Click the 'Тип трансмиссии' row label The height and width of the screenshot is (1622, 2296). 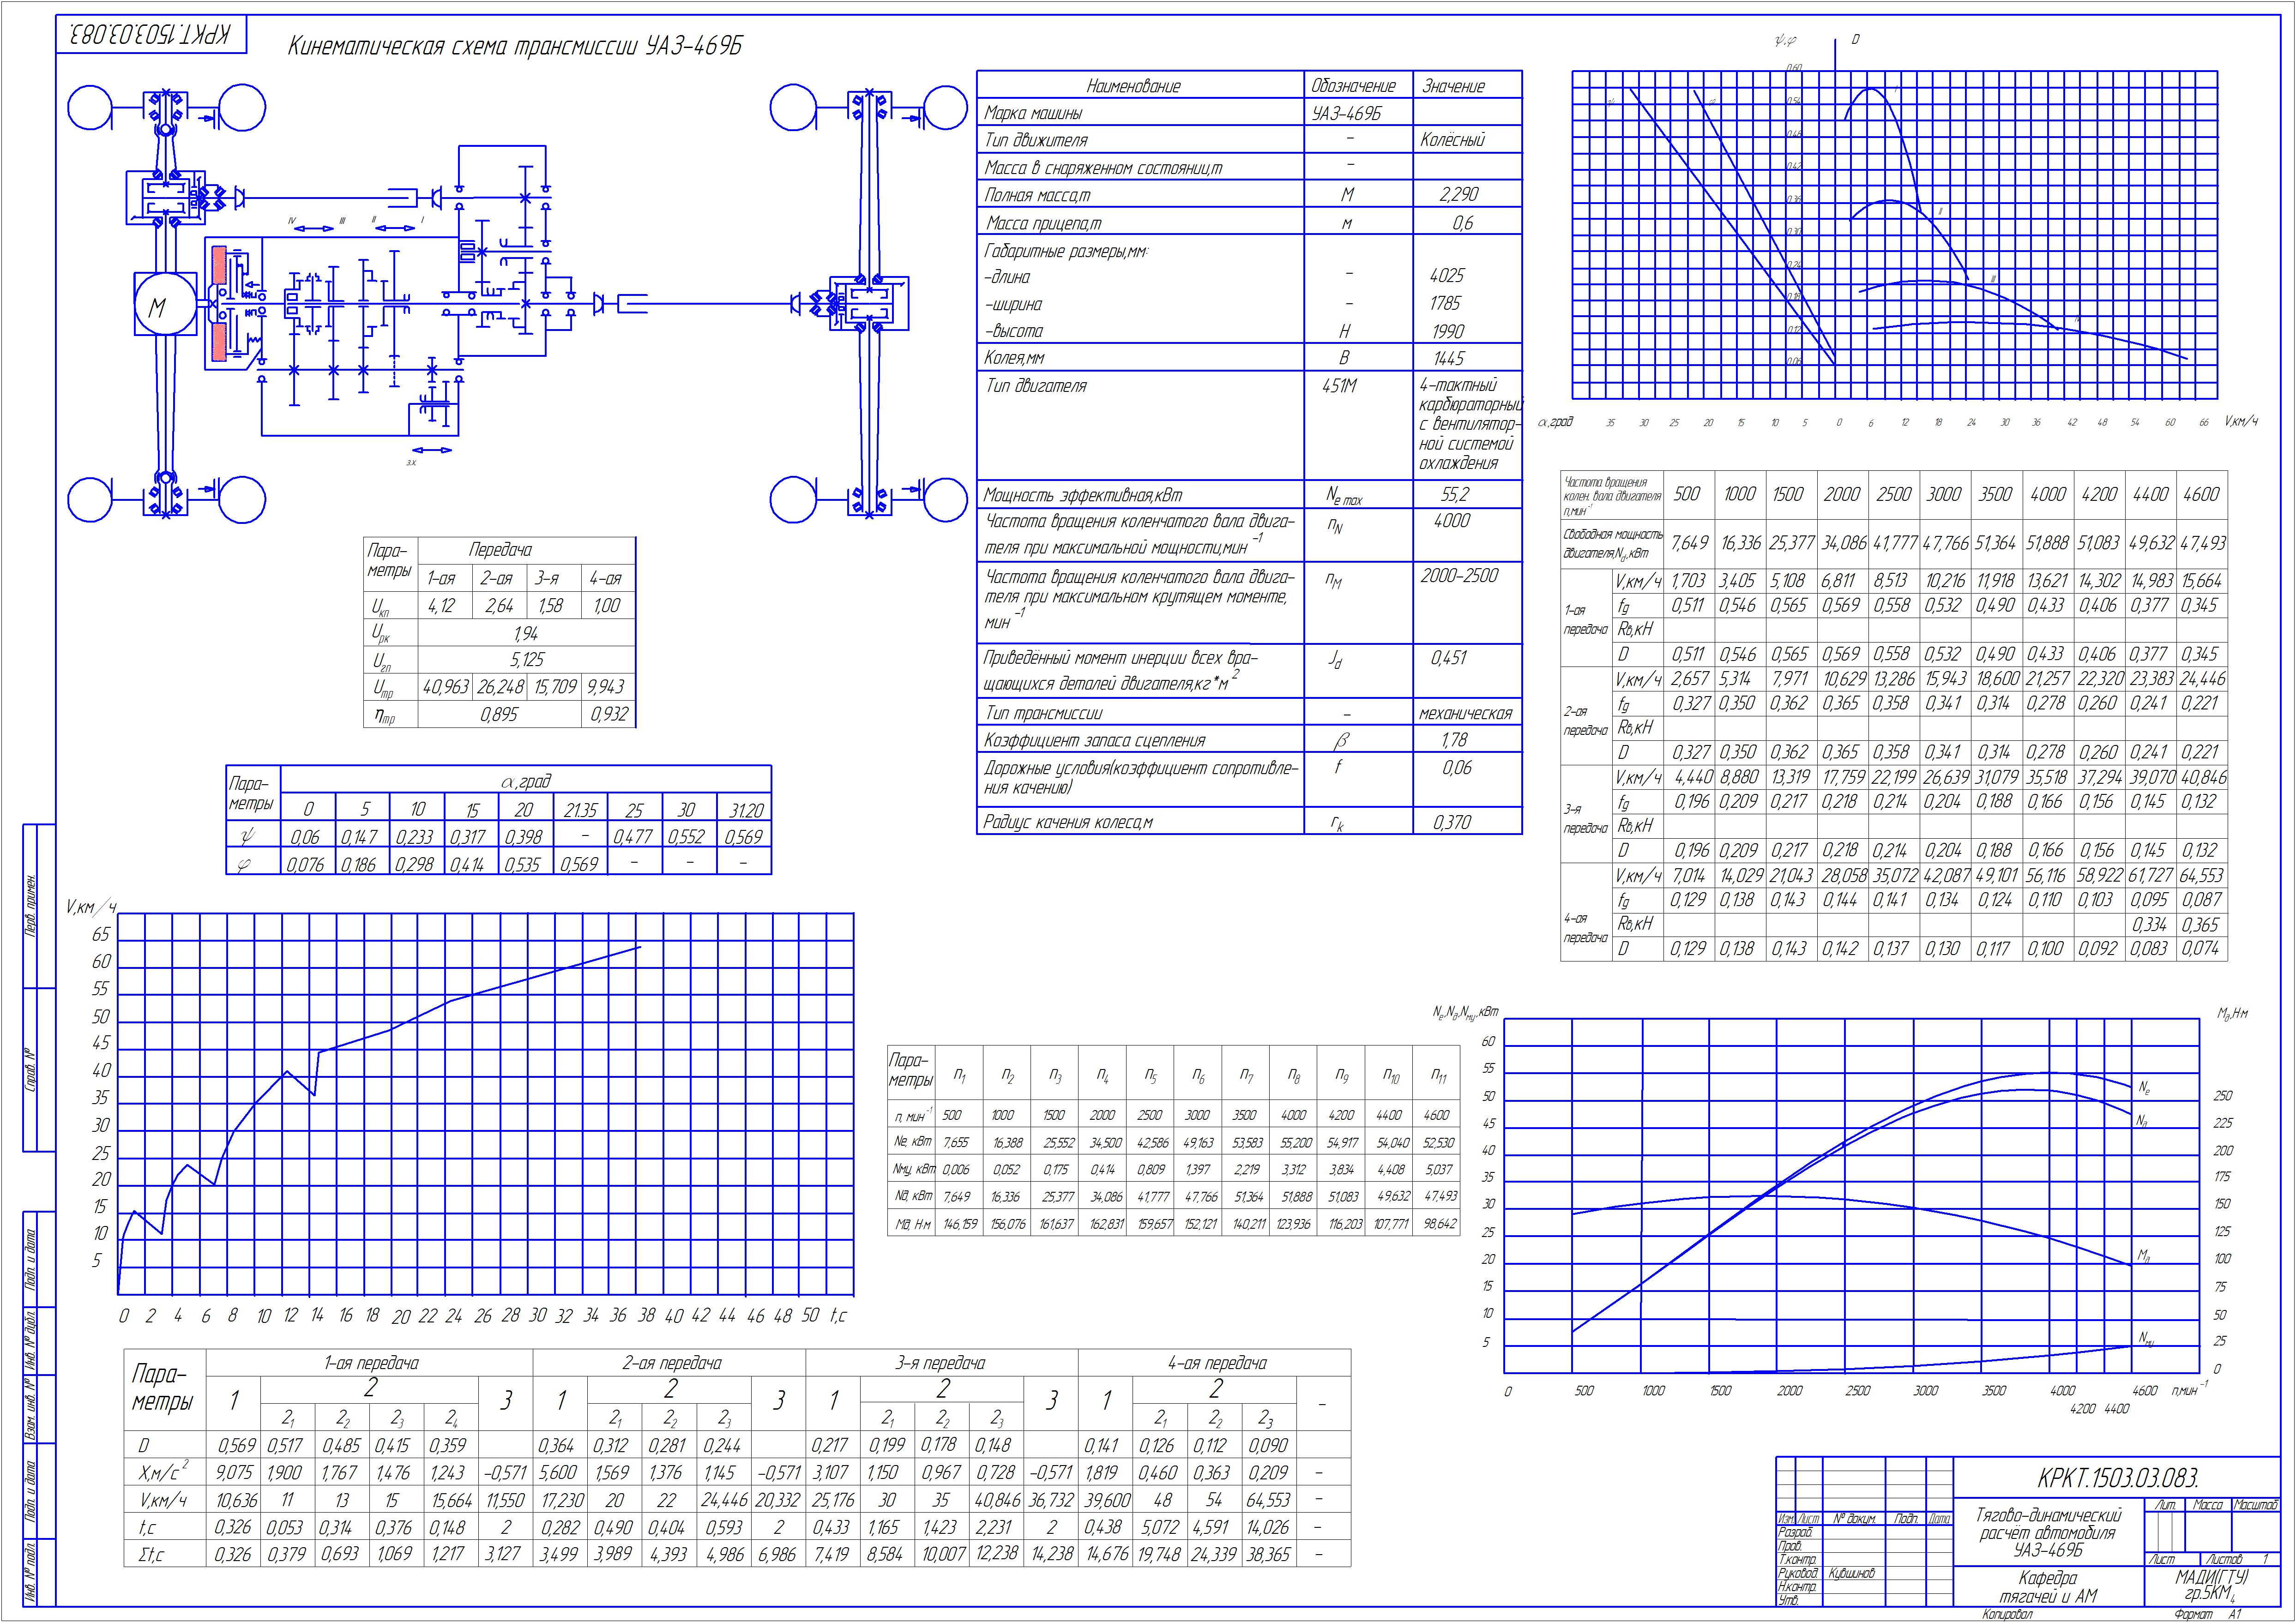[1044, 713]
